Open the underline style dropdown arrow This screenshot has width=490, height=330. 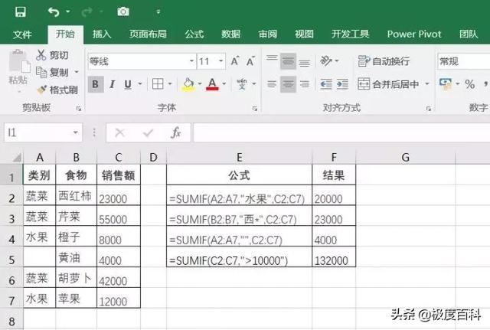click(x=140, y=83)
